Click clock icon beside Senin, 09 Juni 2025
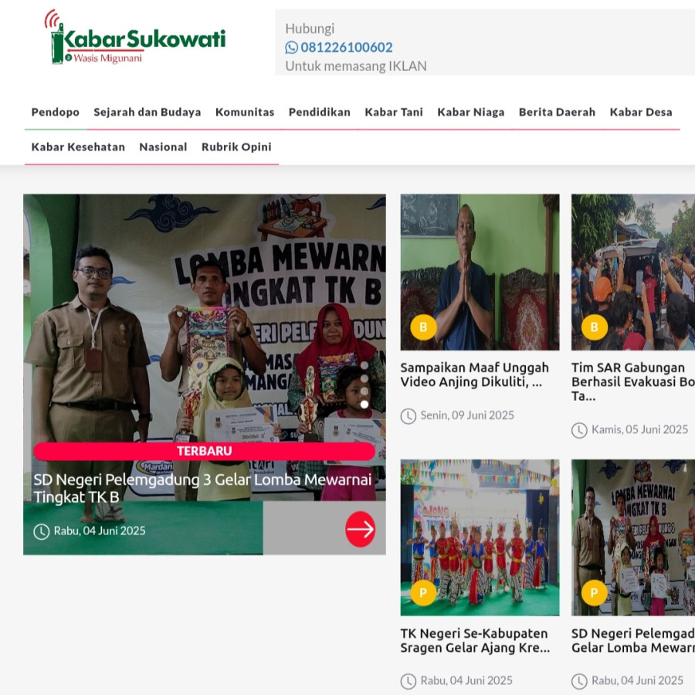The image size is (695, 695). coord(409,416)
